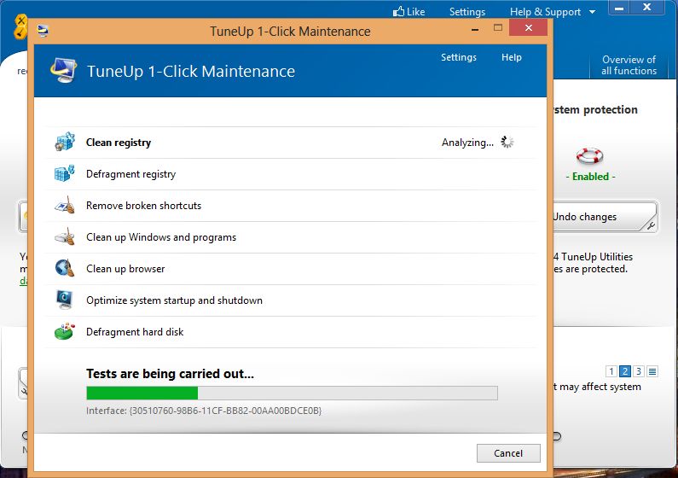Open Settings in the maintenance dialog header
The width and height of the screenshot is (678, 478).
(458, 57)
